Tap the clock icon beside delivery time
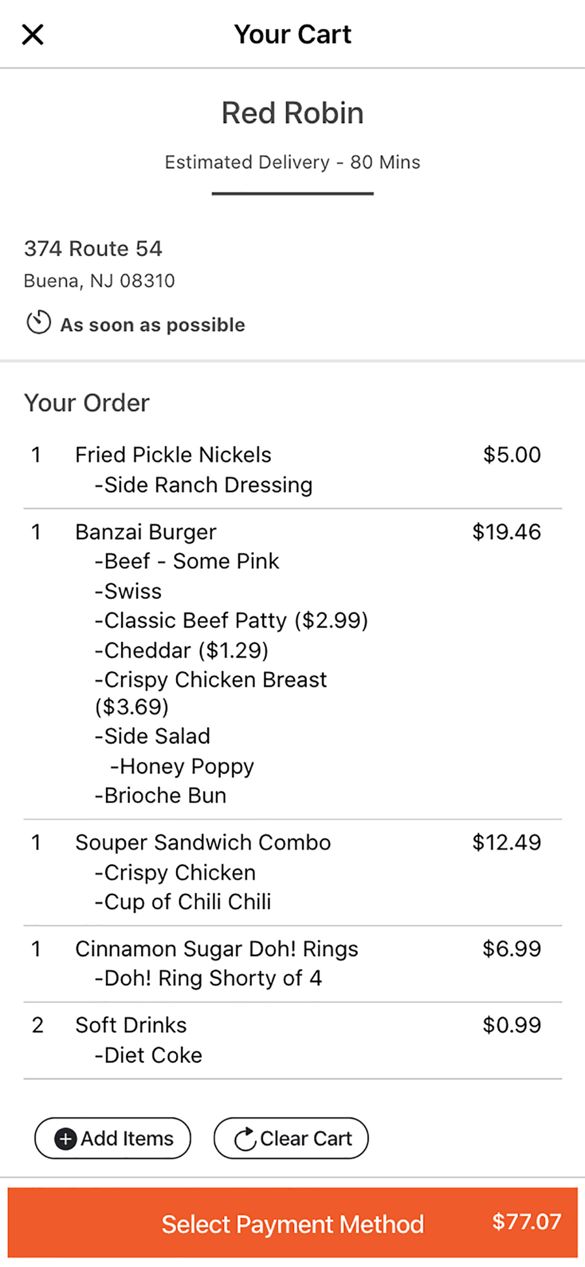This screenshot has height=1267, width=585. [39, 322]
